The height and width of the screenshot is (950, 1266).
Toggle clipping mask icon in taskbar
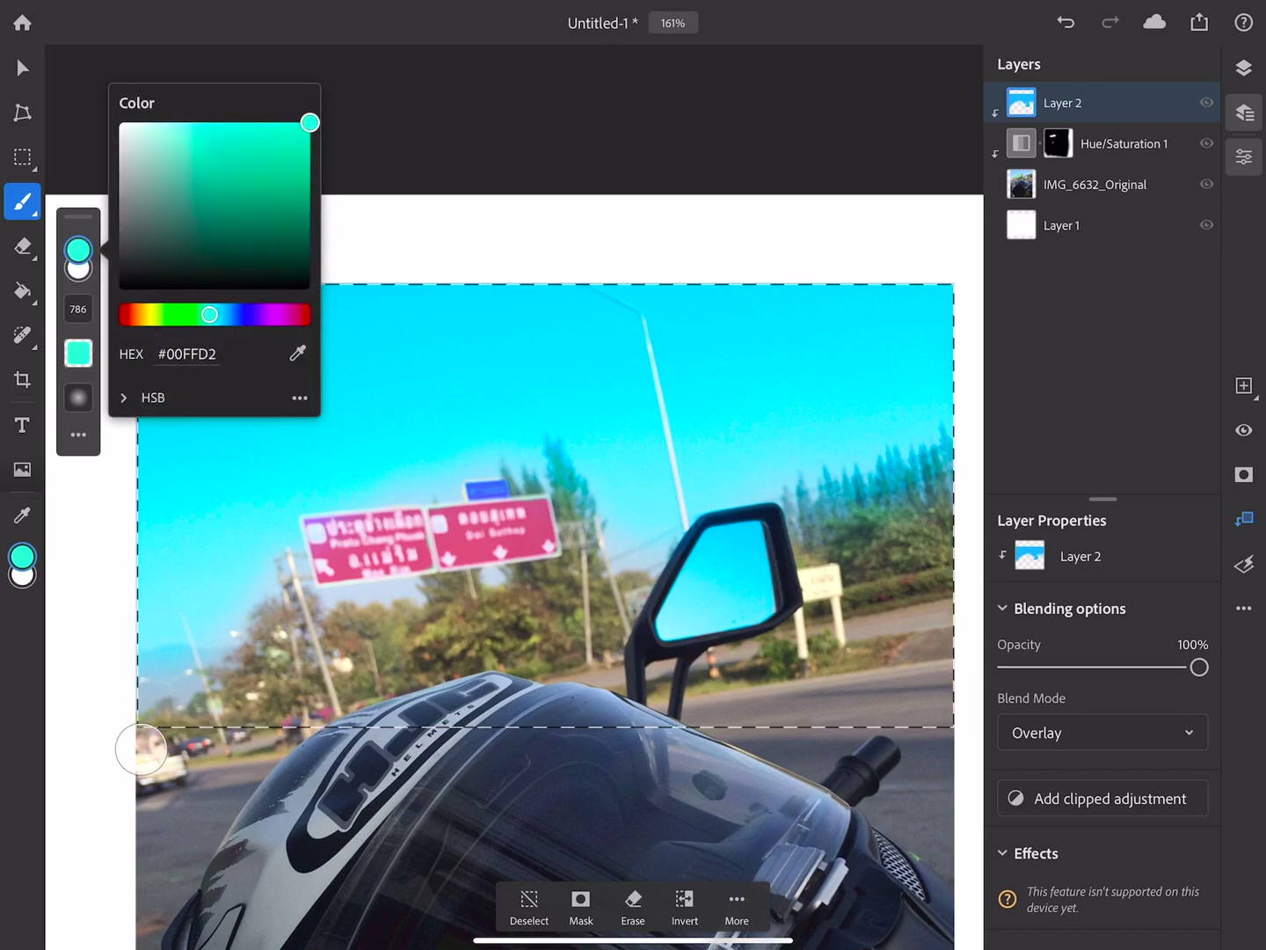click(1243, 519)
